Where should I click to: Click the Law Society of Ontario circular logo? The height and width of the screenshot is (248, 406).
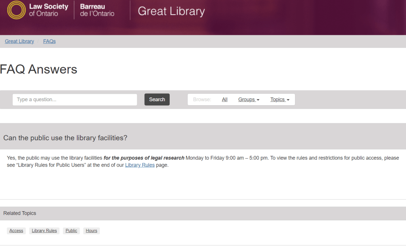[16, 10]
